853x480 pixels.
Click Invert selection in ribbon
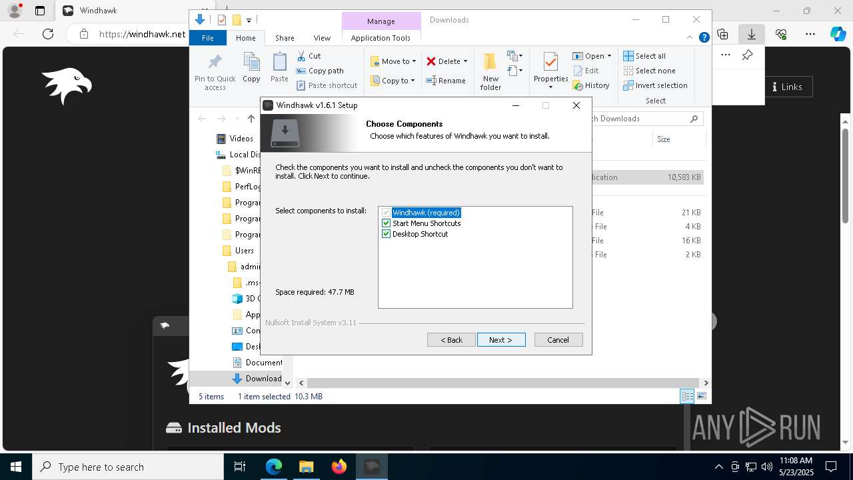pyautogui.click(x=655, y=85)
